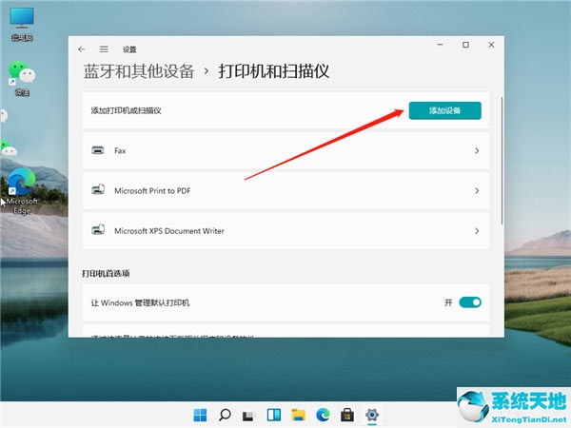Viewport: 571px width, 428px height.
Task: Open taskbar Search
Action: click(225, 415)
